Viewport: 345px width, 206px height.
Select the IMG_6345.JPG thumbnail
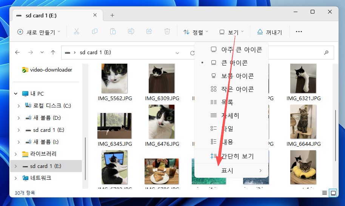point(114,126)
